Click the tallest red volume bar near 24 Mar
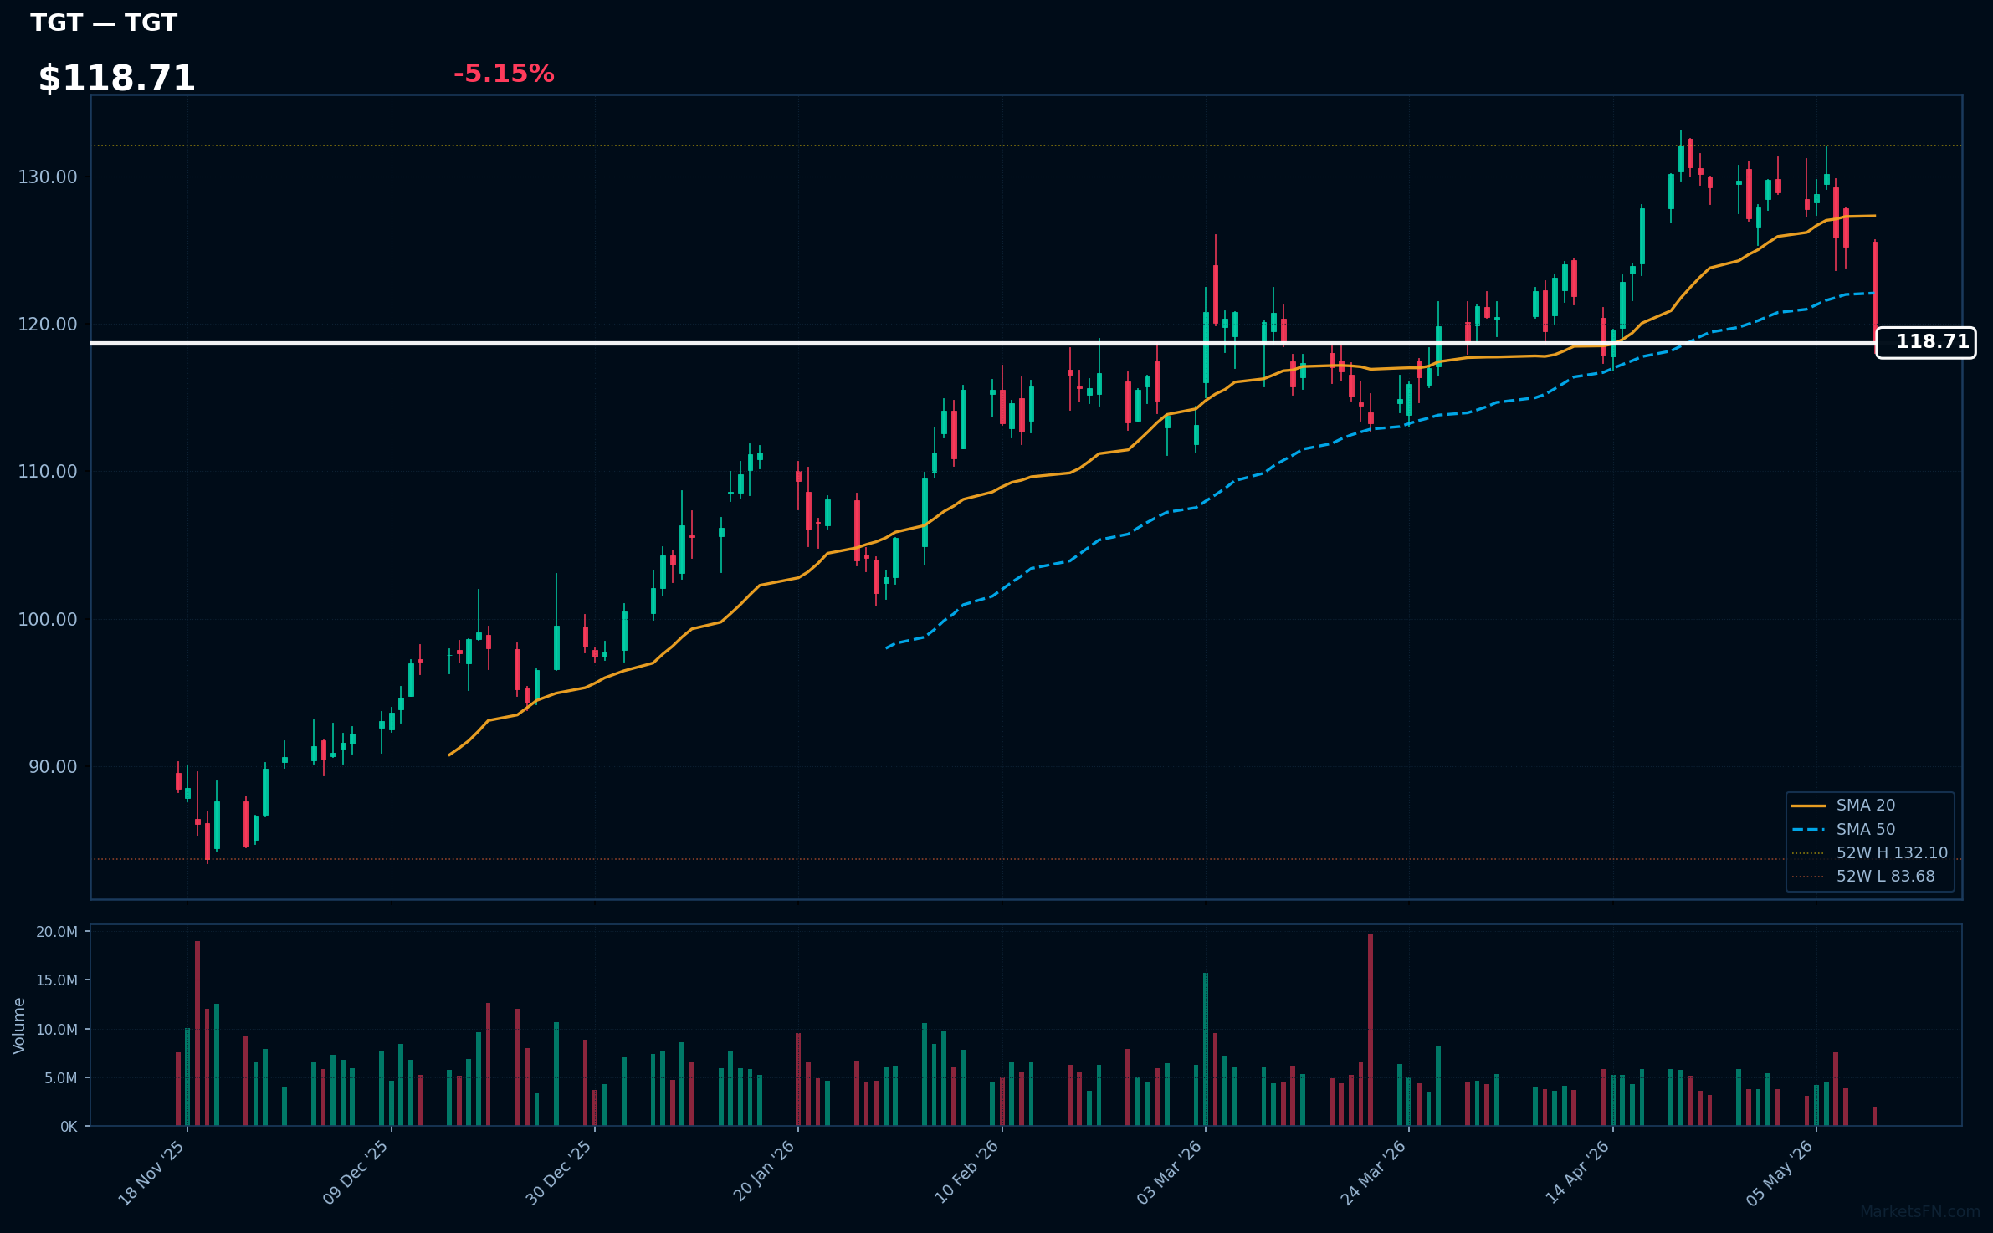Viewport: 1993px width, 1233px height. coord(1371,1030)
